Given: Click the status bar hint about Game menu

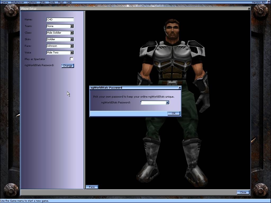Looking at the screenshot, I should tap(25, 201).
